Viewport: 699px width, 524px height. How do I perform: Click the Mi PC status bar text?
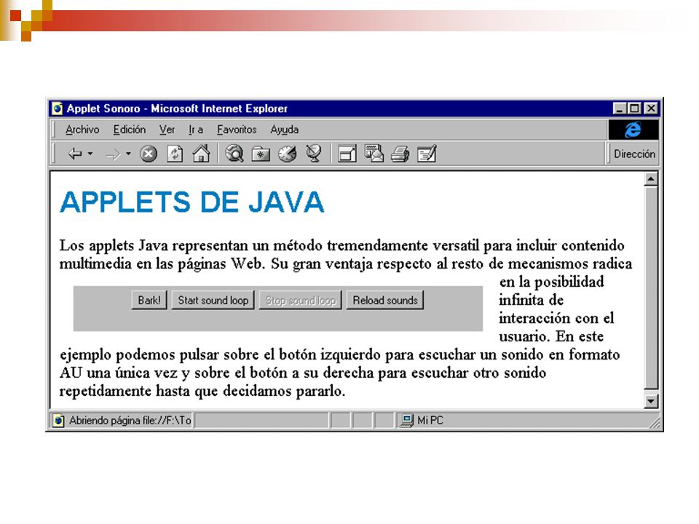pyautogui.click(x=430, y=420)
